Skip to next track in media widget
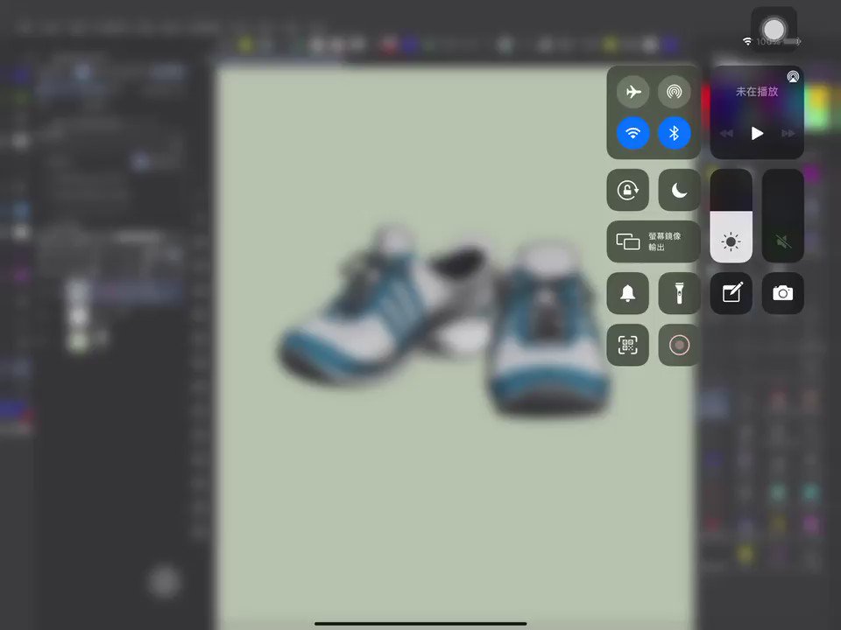This screenshot has height=630, width=841. (x=788, y=133)
